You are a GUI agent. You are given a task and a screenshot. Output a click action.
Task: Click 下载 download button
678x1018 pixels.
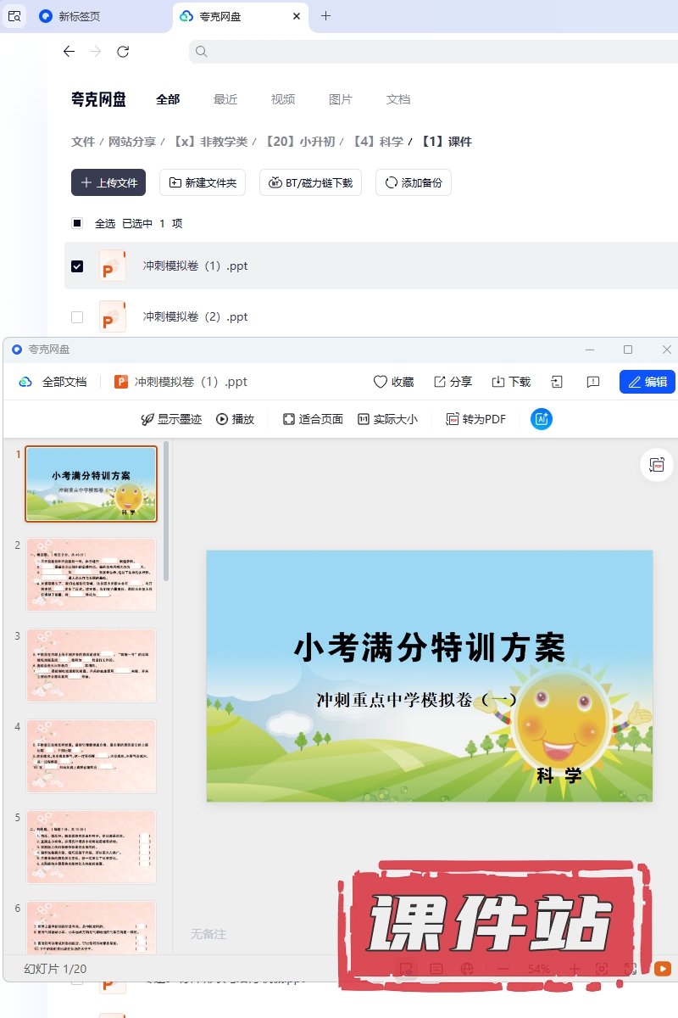[511, 382]
